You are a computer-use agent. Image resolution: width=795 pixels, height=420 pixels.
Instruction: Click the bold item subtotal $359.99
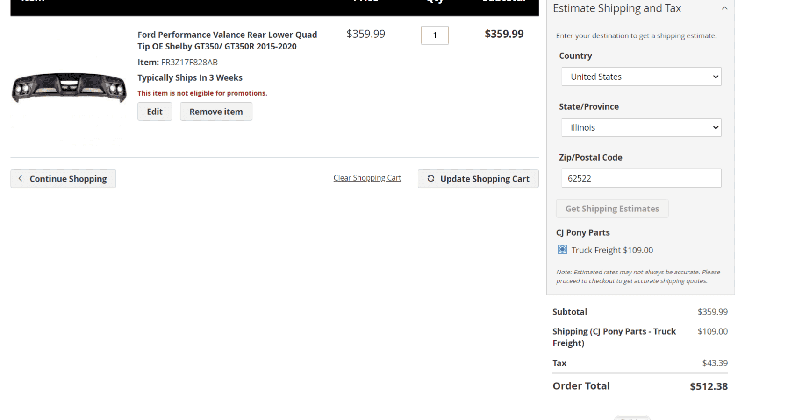coord(504,34)
